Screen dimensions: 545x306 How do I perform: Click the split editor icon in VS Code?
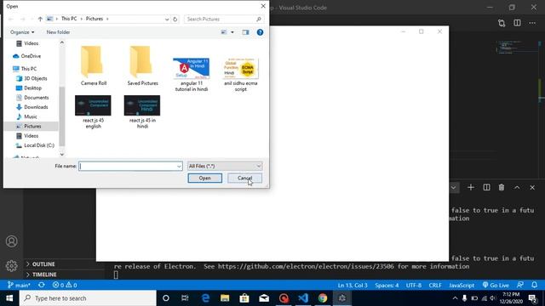coord(517,23)
